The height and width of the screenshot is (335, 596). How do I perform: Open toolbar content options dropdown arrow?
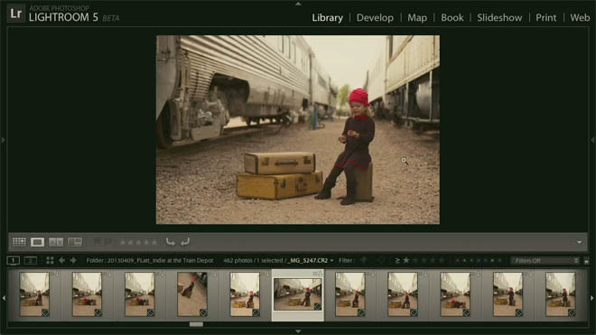tap(579, 242)
